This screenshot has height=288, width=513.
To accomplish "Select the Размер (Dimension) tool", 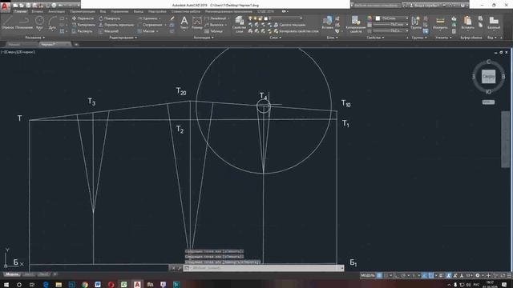I will pos(197,23).
